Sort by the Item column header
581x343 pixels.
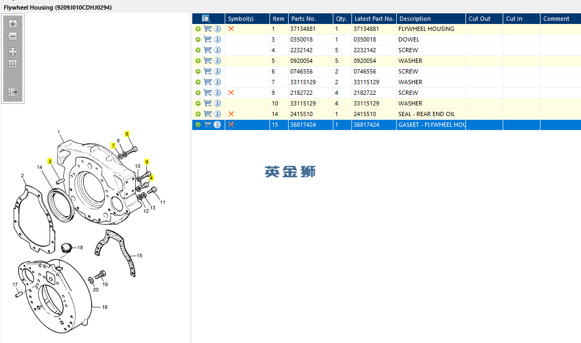point(279,19)
